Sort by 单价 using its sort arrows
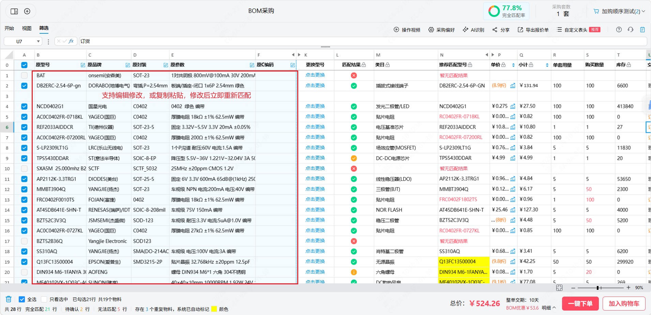 (x=513, y=65)
